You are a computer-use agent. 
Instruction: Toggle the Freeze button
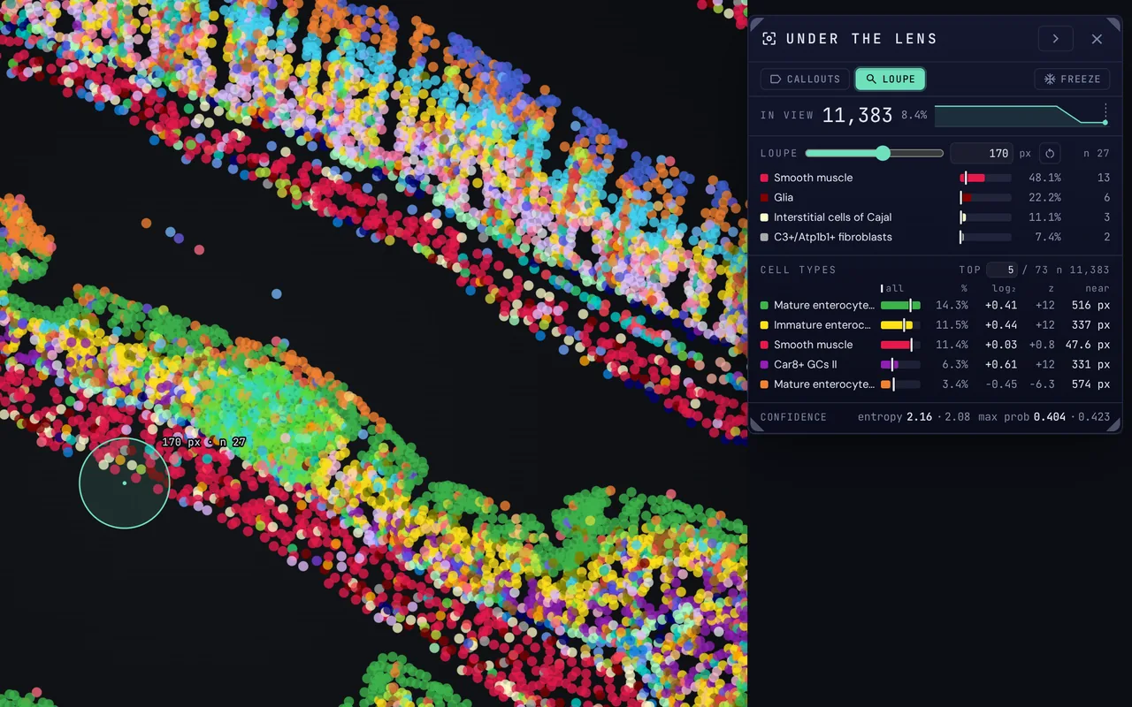[1072, 79]
